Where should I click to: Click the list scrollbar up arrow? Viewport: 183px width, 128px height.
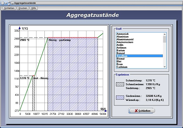(x=165, y=34)
